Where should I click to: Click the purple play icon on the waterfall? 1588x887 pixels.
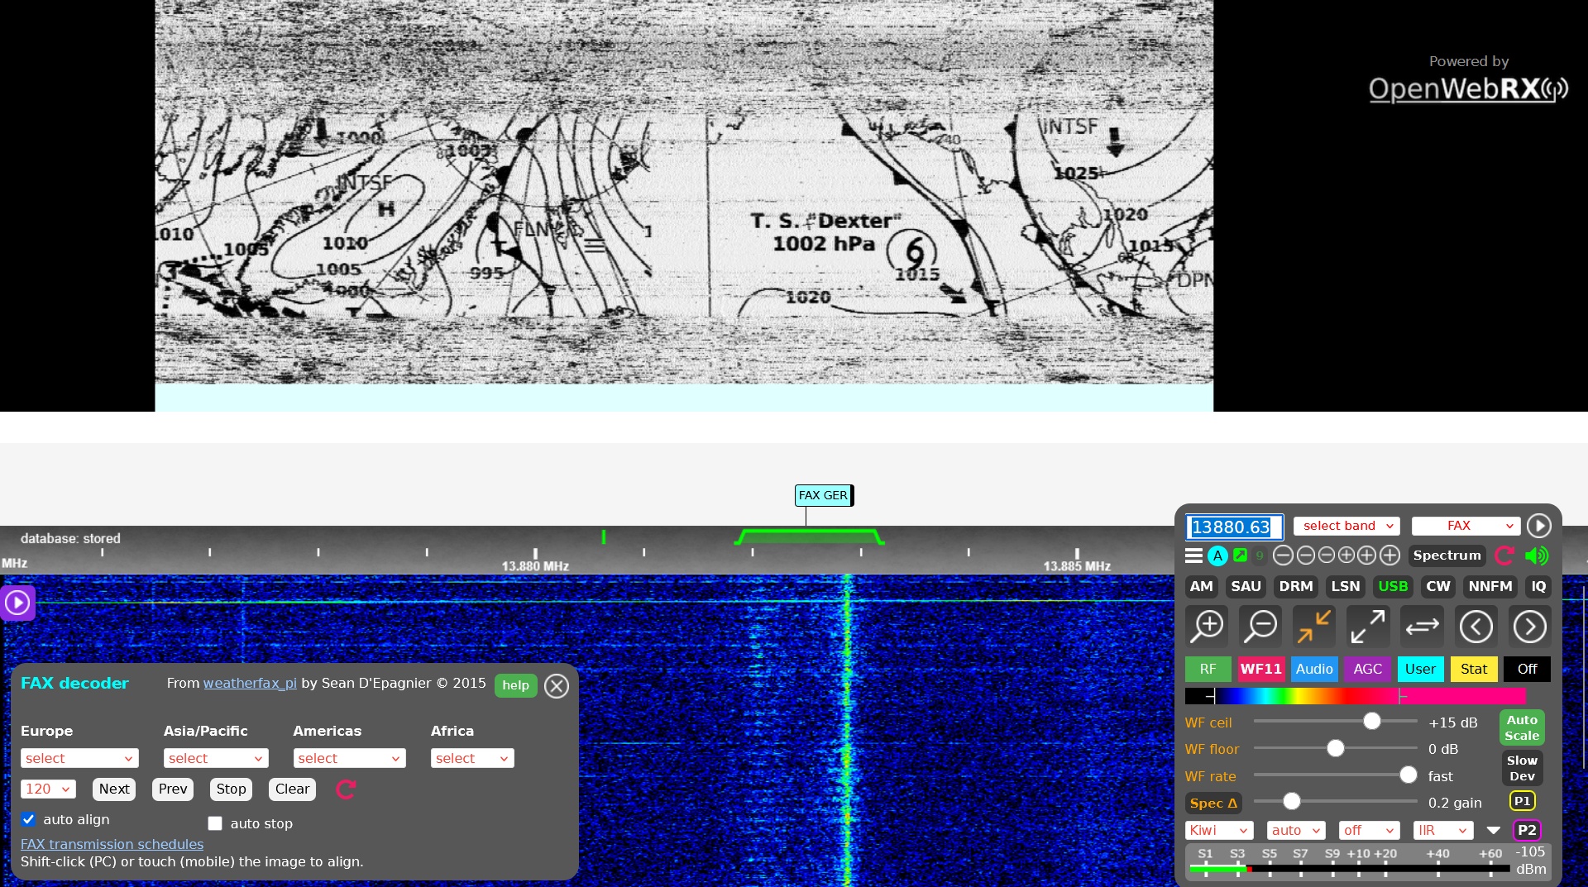(x=17, y=602)
